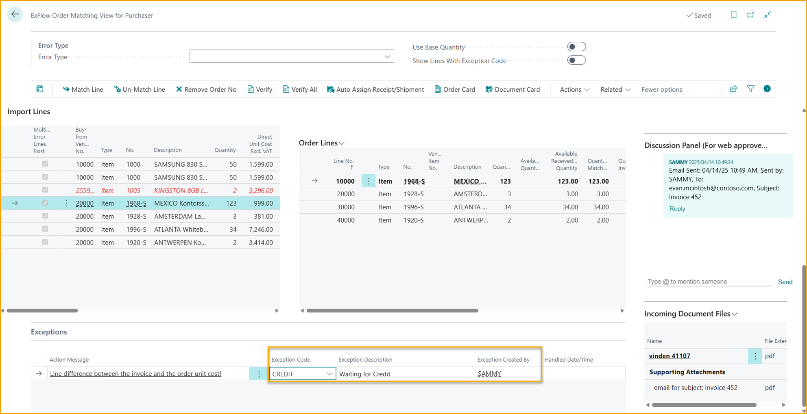Open the filter pane funnel icon
The width and height of the screenshot is (807, 414).
click(x=750, y=89)
